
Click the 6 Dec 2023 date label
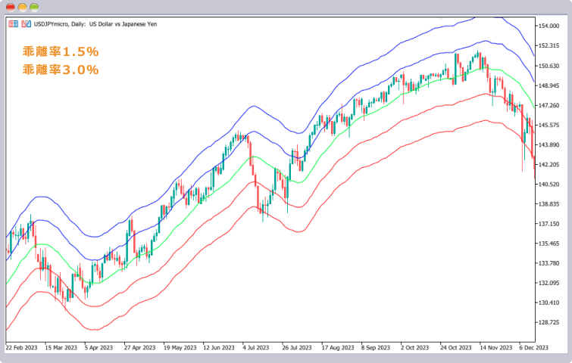coord(533,348)
